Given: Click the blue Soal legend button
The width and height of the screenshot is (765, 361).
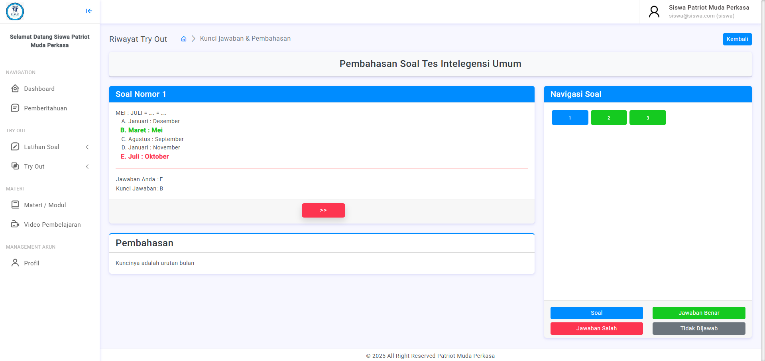Looking at the screenshot, I should coord(596,313).
